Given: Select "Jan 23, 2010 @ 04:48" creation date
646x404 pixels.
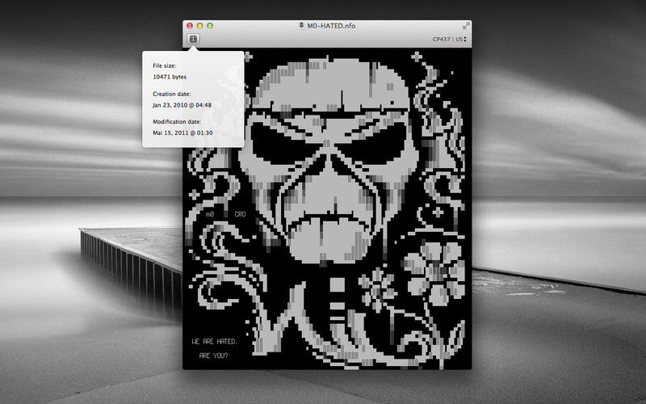Looking at the screenshot, I should click(182, 105).
